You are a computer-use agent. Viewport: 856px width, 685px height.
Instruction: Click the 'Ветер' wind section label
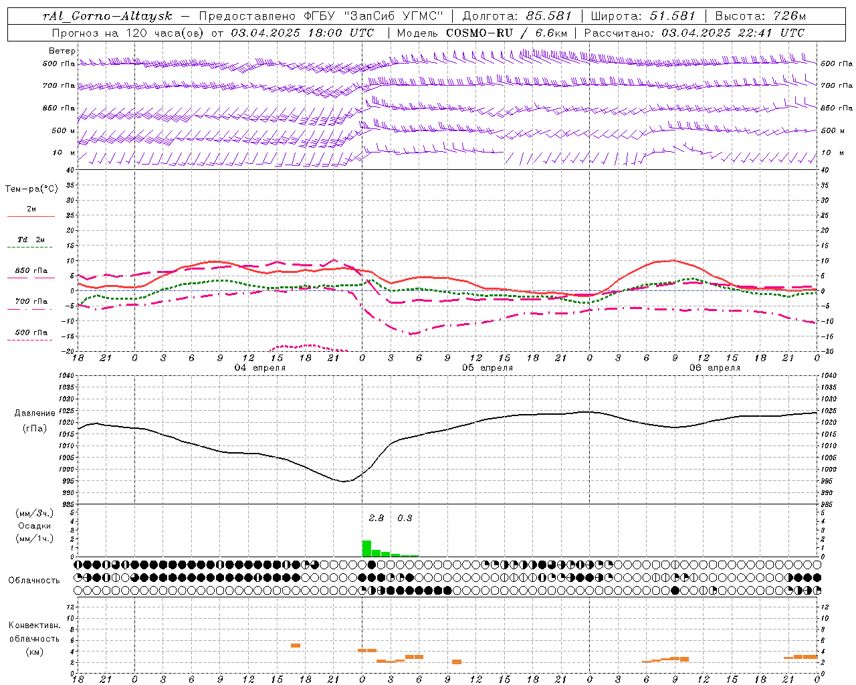(x=62, y=51)
